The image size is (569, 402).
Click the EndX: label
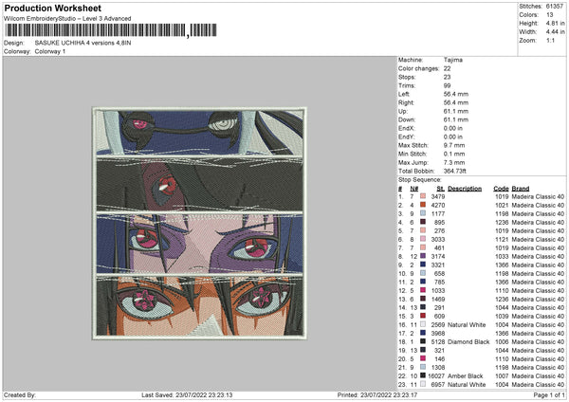coord(406,128)
